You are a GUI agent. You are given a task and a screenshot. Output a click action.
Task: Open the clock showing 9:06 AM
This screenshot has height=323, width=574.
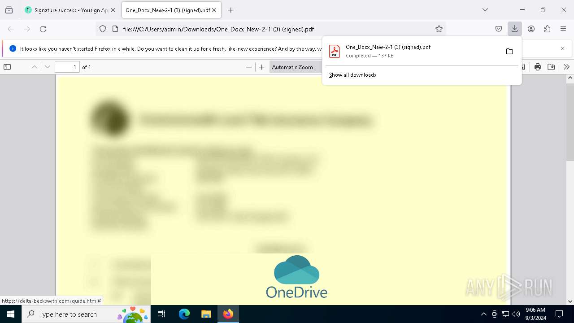pyautogui.click(x=535, y=314)
